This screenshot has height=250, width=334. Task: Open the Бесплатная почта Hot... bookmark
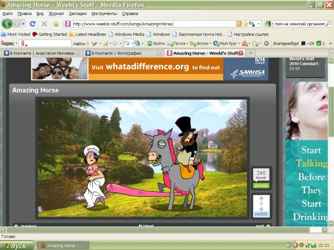pos(199,34)
